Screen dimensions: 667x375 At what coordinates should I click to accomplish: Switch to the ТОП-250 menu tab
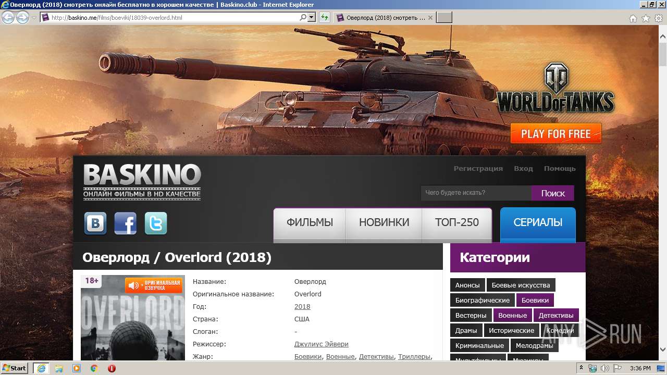click(457, 225)
